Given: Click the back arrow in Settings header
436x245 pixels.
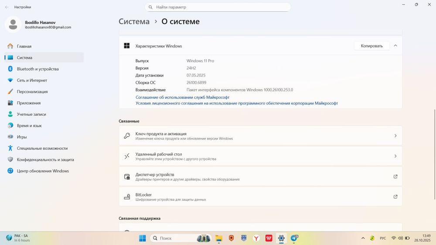Looking at the screenshot, I should tap(7, 7).
